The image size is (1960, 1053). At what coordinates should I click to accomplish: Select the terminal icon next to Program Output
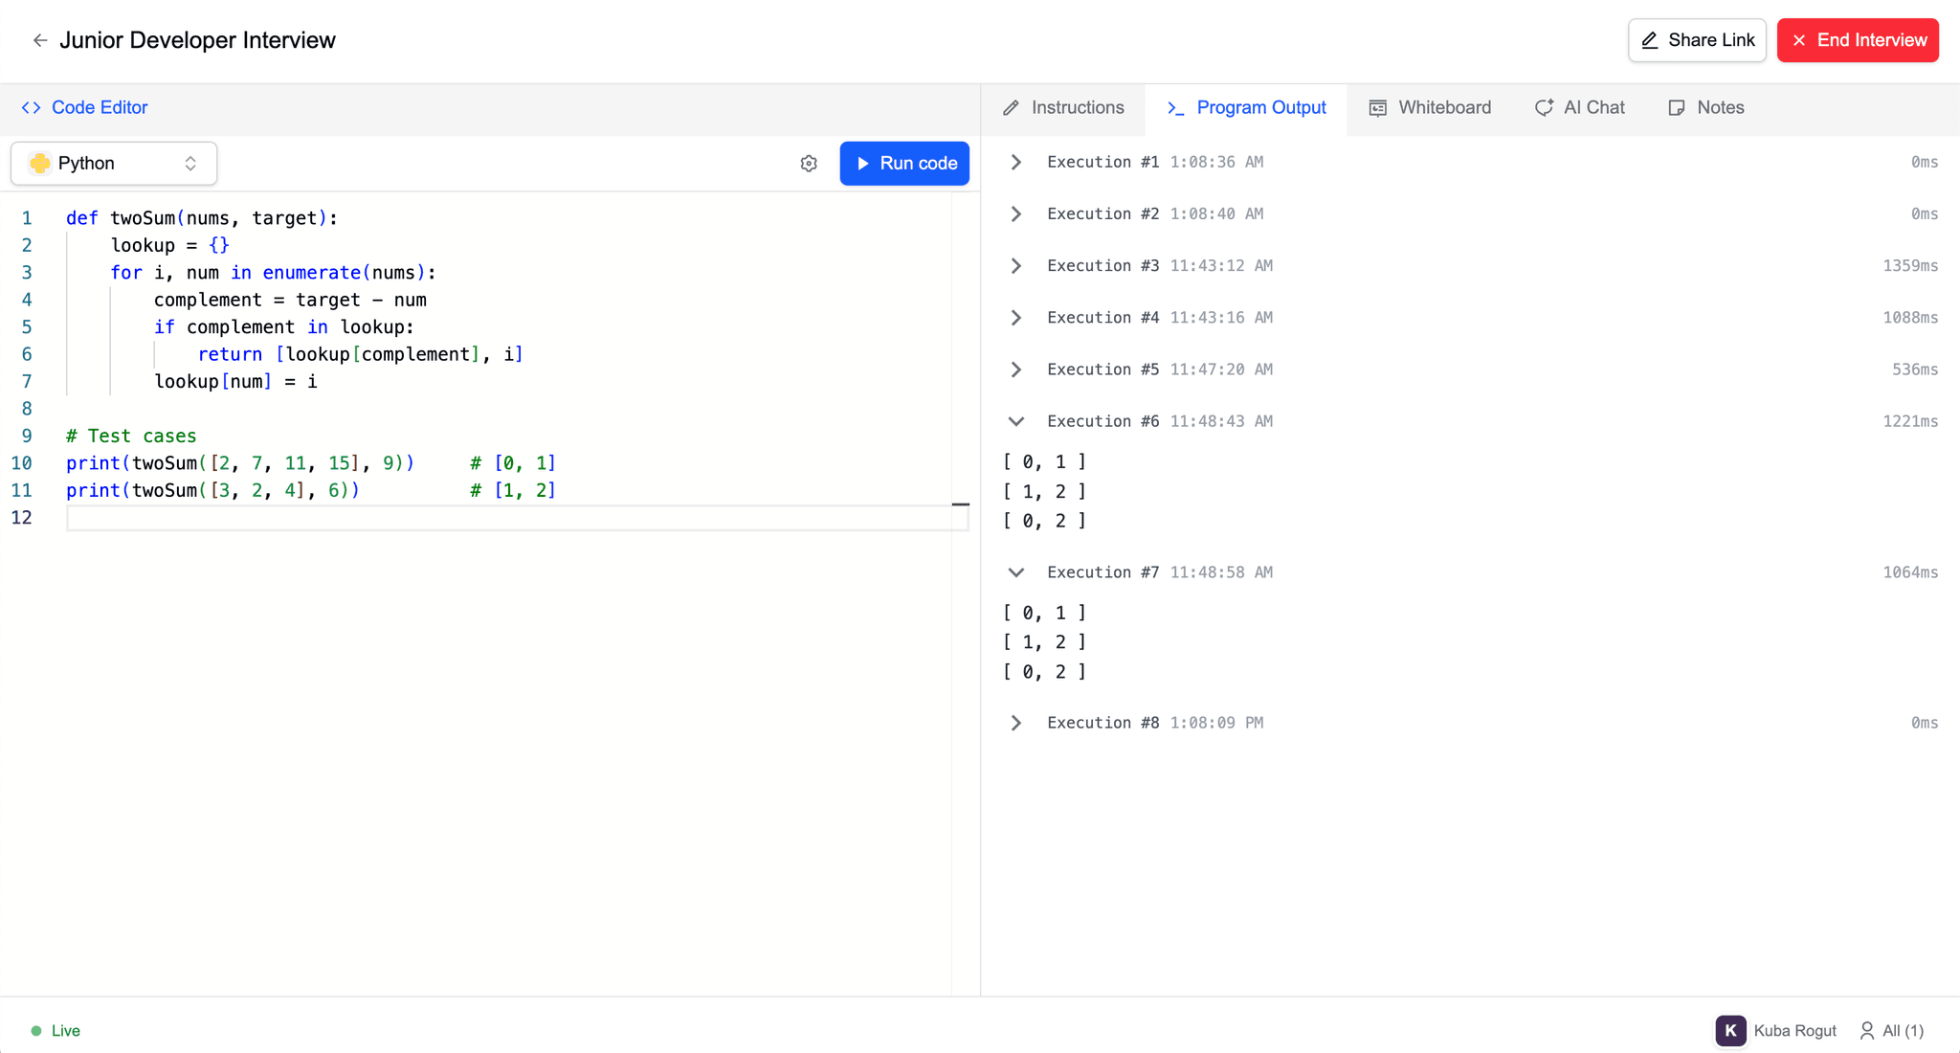point(1175,108)
